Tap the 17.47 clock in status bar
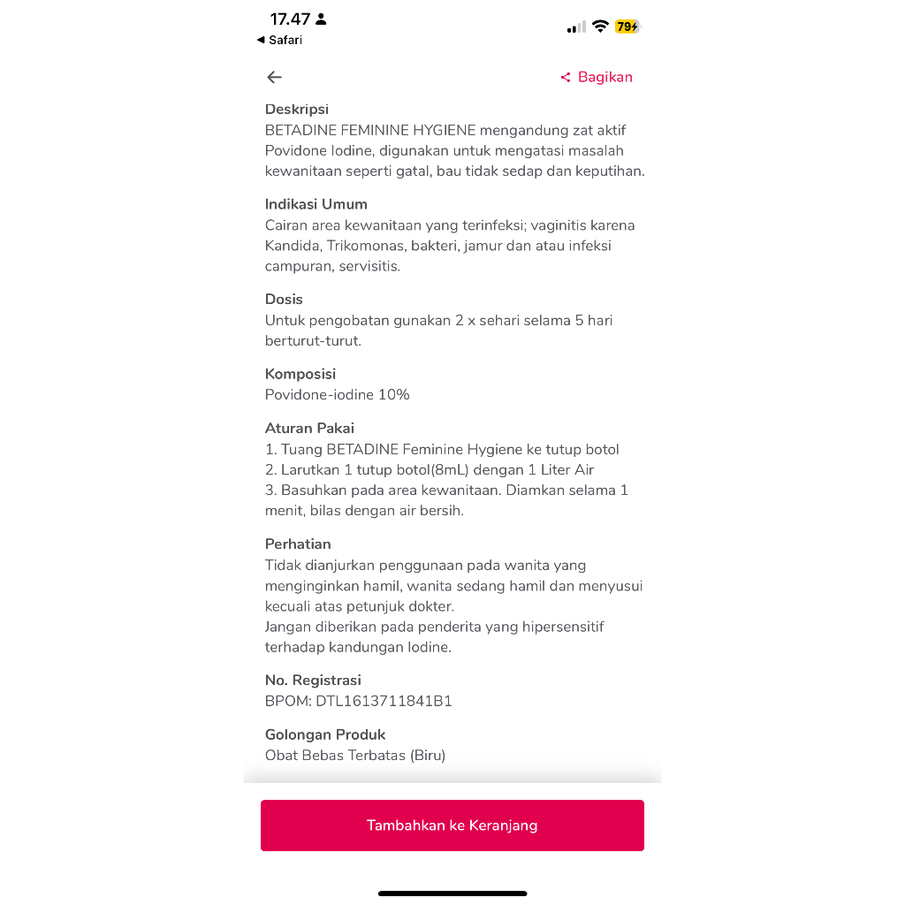The height and width of the screenshot is (905, 905). tap(290, 19)
